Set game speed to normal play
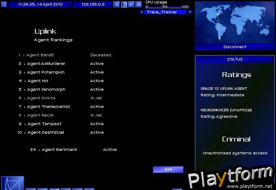 [124, 4]
